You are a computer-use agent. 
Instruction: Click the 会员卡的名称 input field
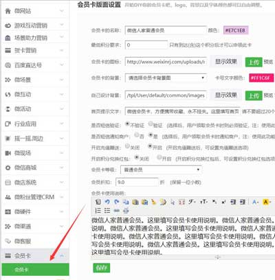pos(166,30)
